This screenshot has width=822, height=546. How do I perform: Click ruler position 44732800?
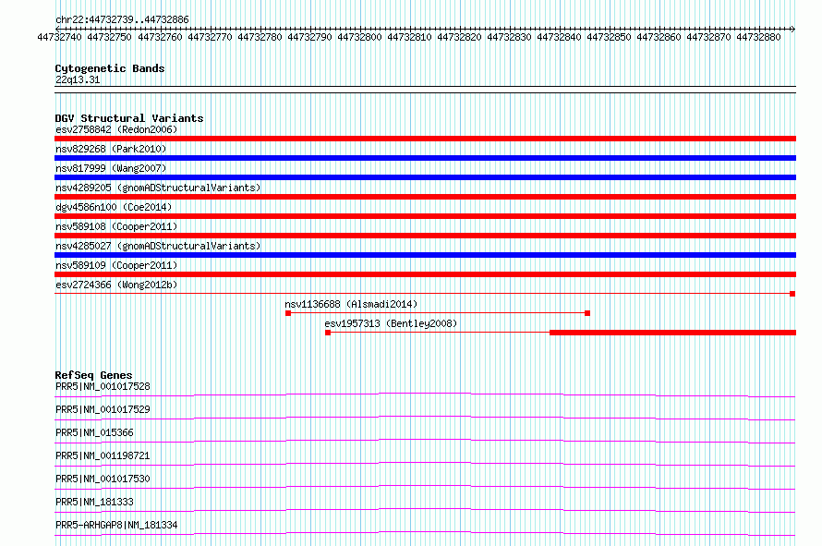click(359, 37)
